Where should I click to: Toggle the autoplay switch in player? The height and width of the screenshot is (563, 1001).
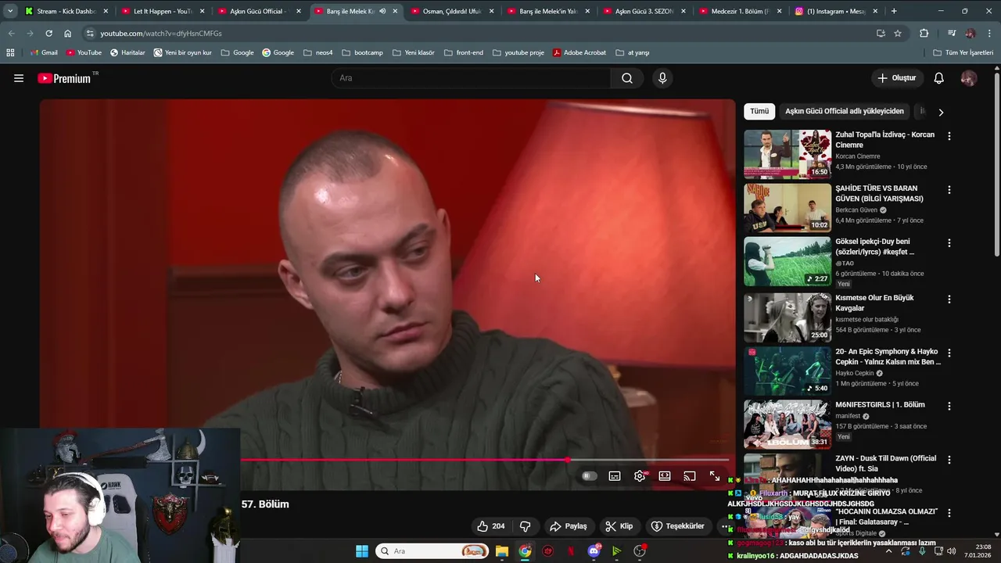point(590,476)
